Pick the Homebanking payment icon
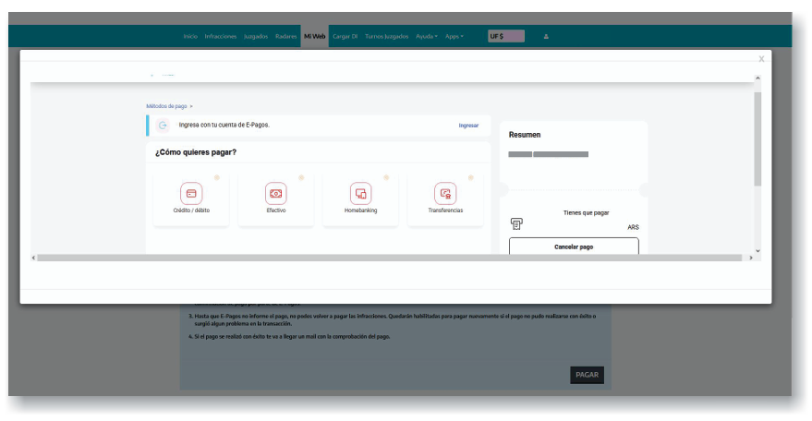The width and height of the screenshot is (812, 421). tap(360, 194)
